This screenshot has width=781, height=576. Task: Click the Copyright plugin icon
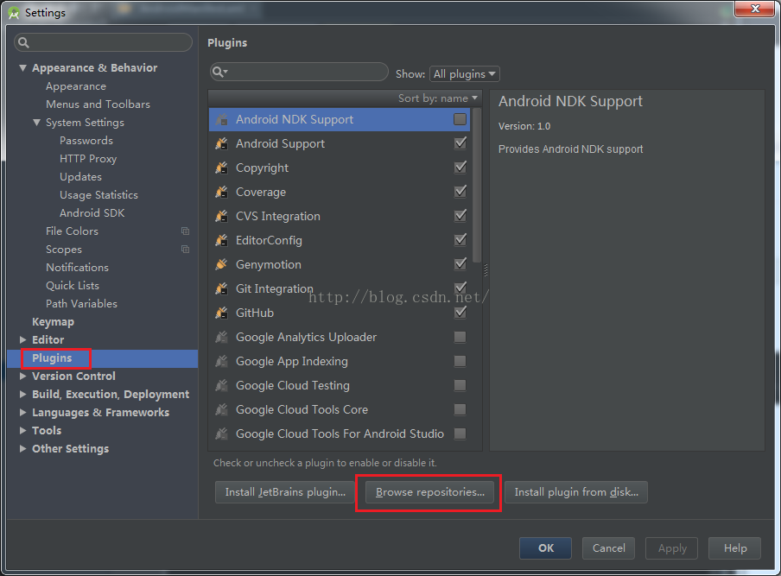click(x=222, y=168)
